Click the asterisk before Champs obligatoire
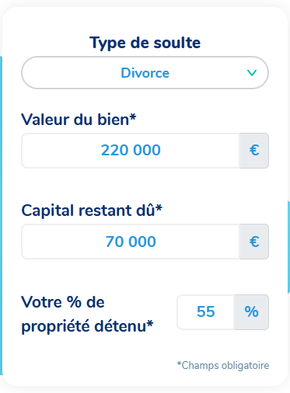290x393 pixels. [x=179, y=363]
